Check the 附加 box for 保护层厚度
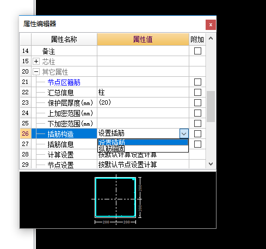 (x=197, y=102)
